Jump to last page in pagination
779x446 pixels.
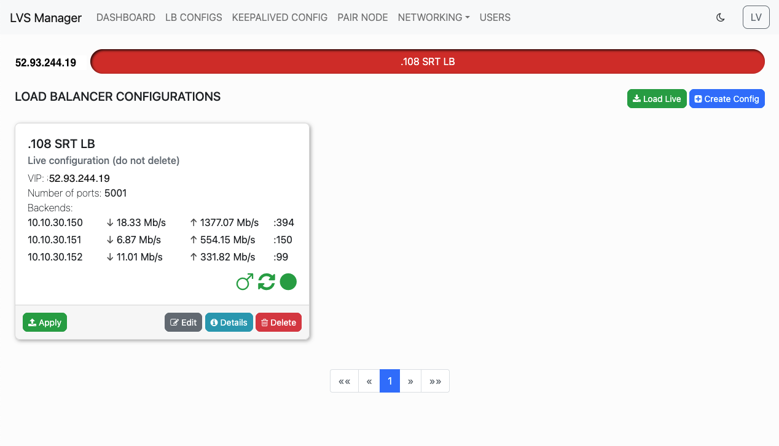pyautogui.click(x=436, y=381)
